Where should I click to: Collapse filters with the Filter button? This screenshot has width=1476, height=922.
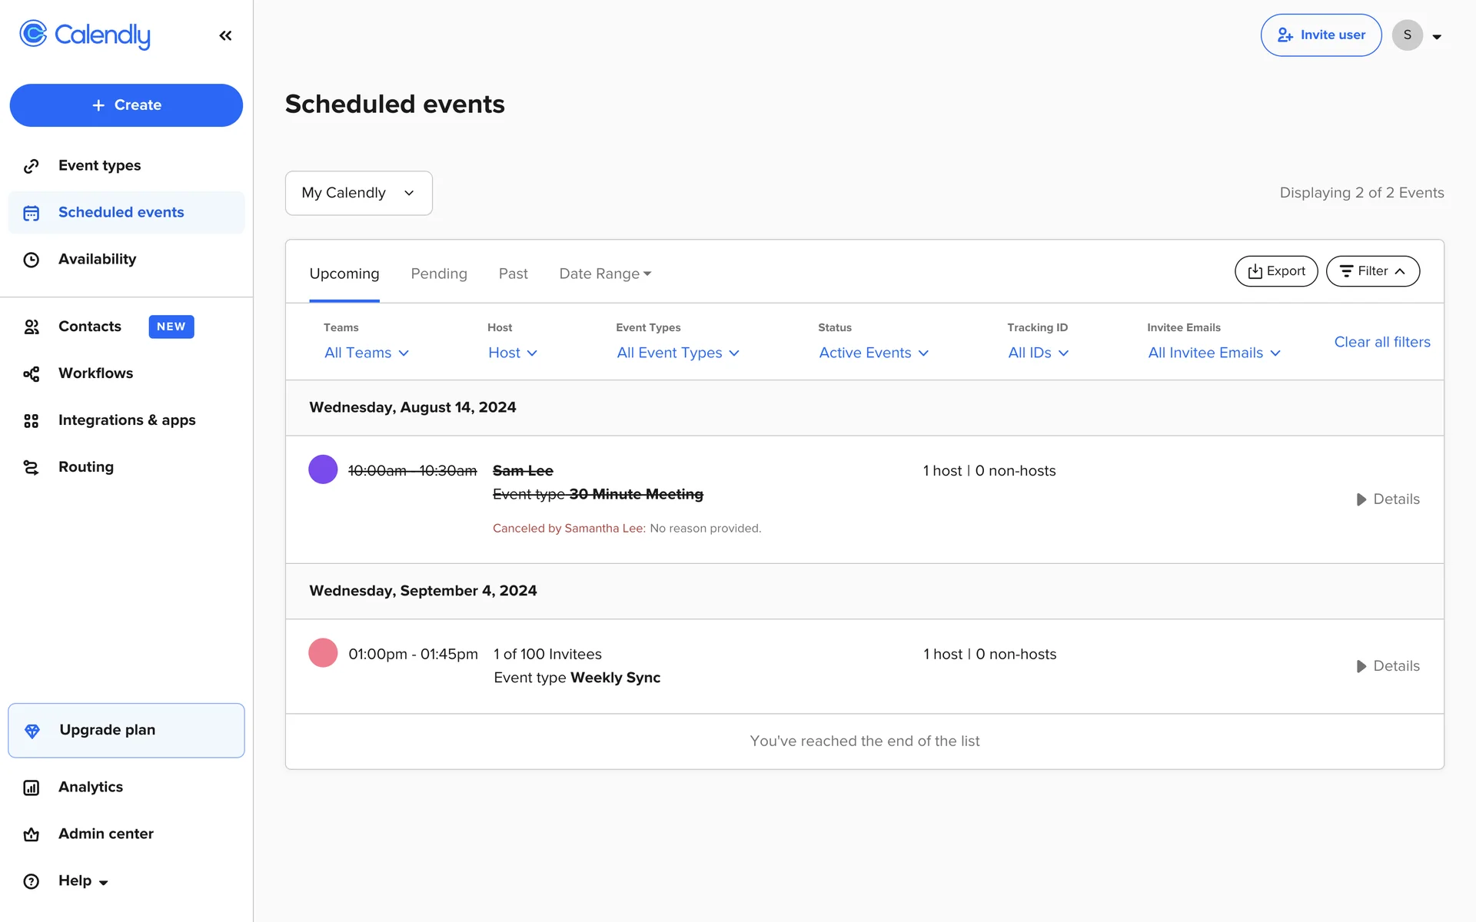[1372, 271]
